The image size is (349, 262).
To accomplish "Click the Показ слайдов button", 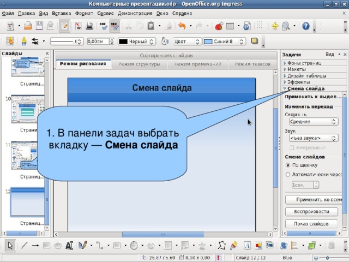I will [311, 224].
